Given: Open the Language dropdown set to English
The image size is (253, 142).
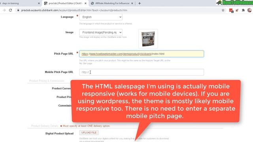Looking at the screenshot, I should pyautogui.click(x=101, y=17).
